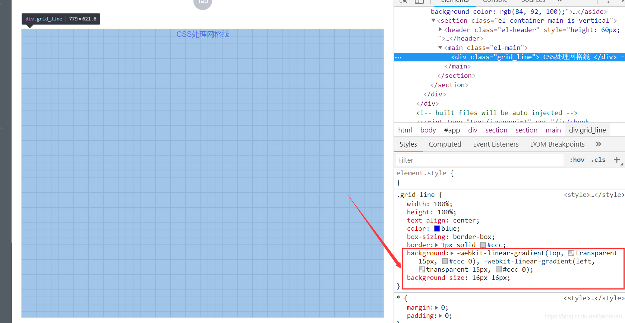Select body in the breadcrumb bar
Viewport: 625px width, 323px height.
point(428,130)
